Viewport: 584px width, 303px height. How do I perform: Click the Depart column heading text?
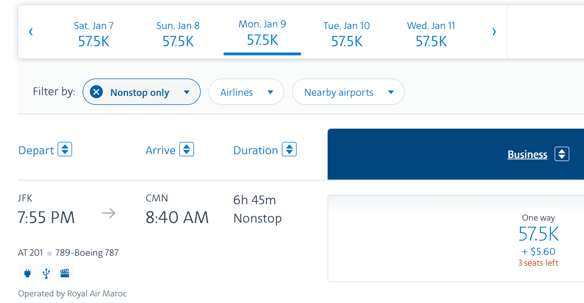tap(36, 150)
